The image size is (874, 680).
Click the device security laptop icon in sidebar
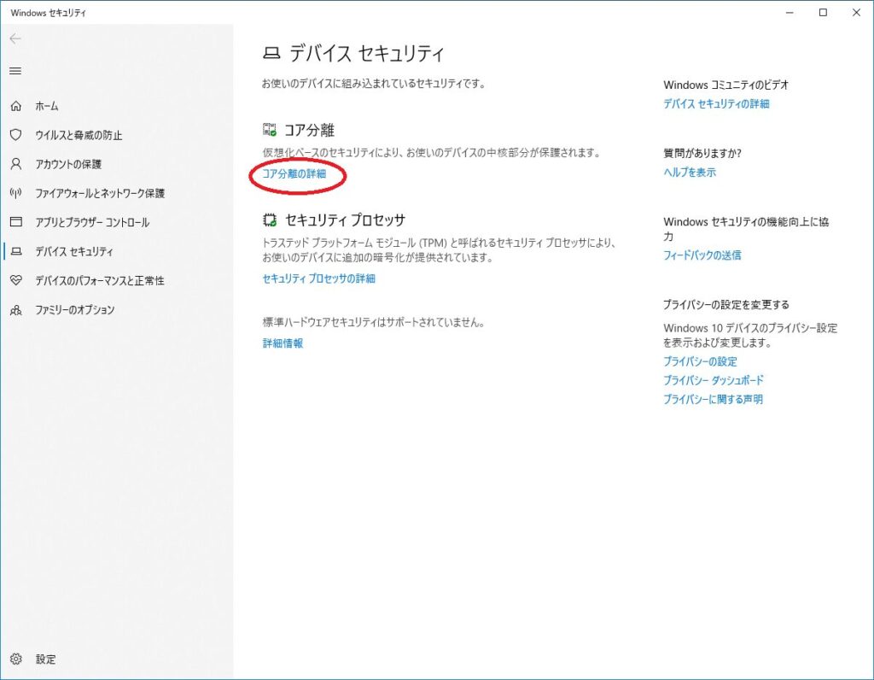[16, 252]
